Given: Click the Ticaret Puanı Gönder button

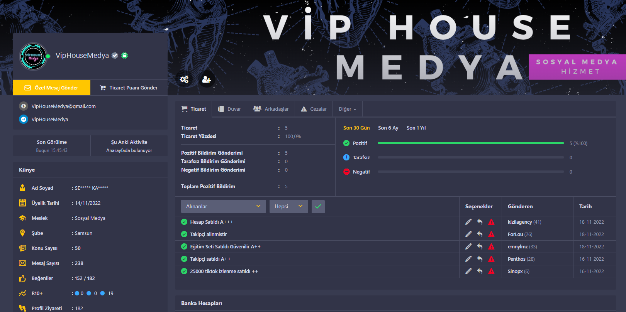Looking at the screenshot, I should tap(129, 88).
